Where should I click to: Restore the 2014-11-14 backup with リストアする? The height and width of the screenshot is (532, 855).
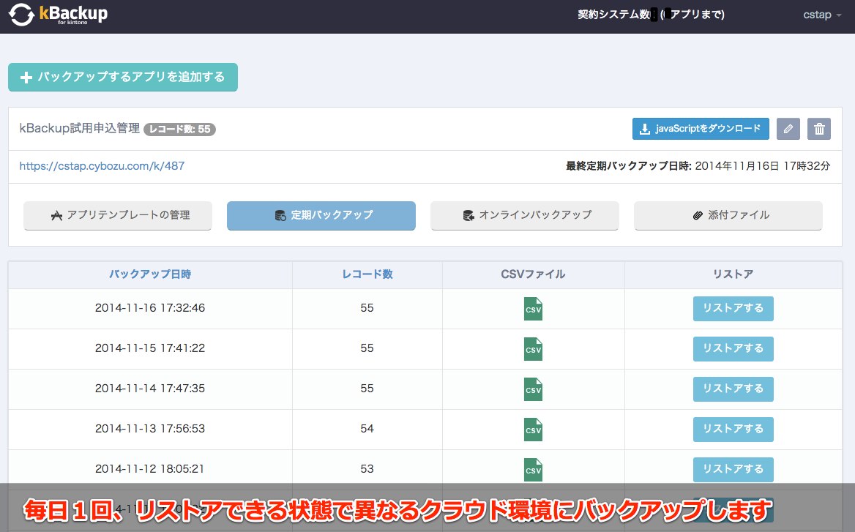pos(733,389)
